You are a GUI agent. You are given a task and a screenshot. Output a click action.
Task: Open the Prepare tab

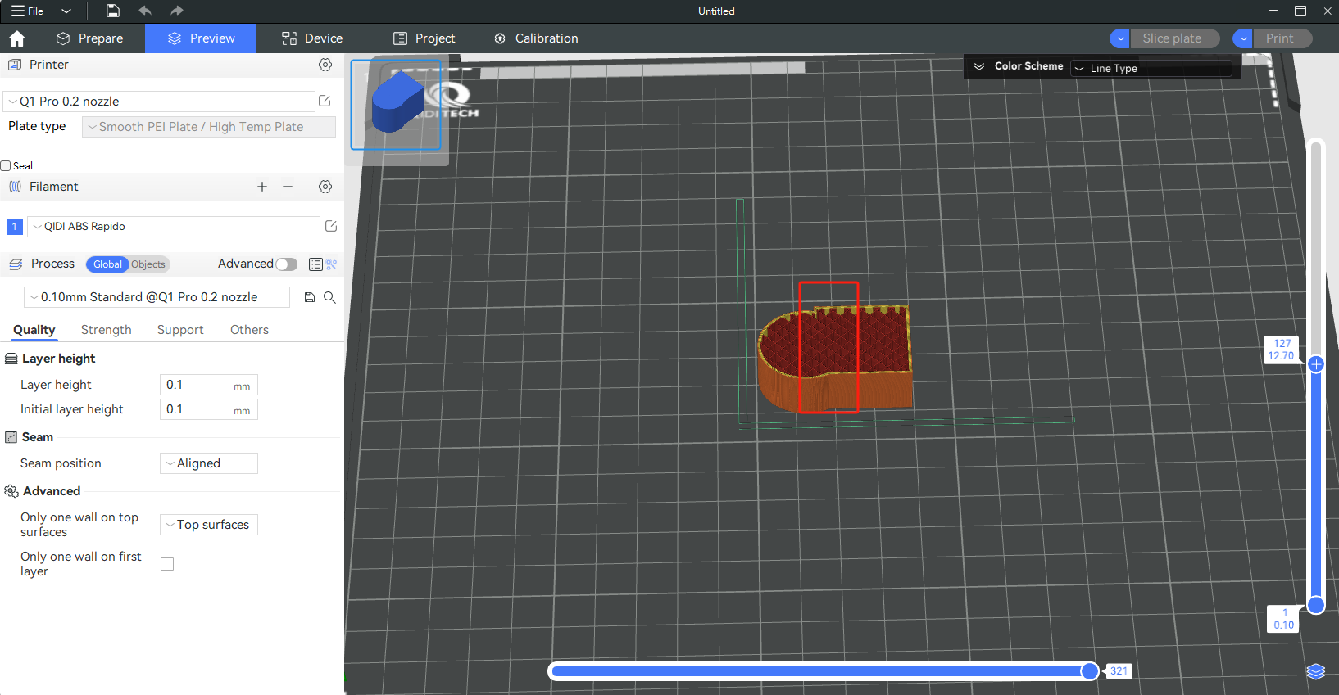[90, 38]
